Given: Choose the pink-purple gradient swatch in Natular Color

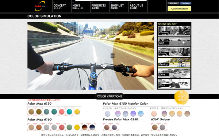Looking at the screenshot, I should point(118,113).
